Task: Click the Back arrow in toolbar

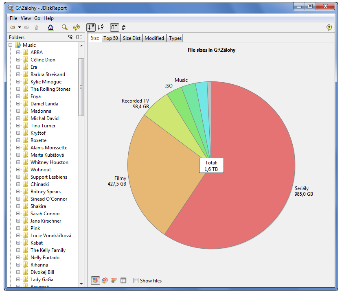Action: 12,27
